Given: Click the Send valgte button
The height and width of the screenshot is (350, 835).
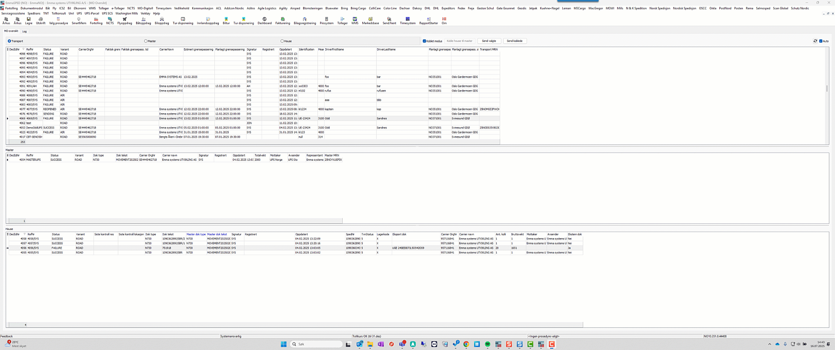Looking at the screenshot, I should (489, 41).
